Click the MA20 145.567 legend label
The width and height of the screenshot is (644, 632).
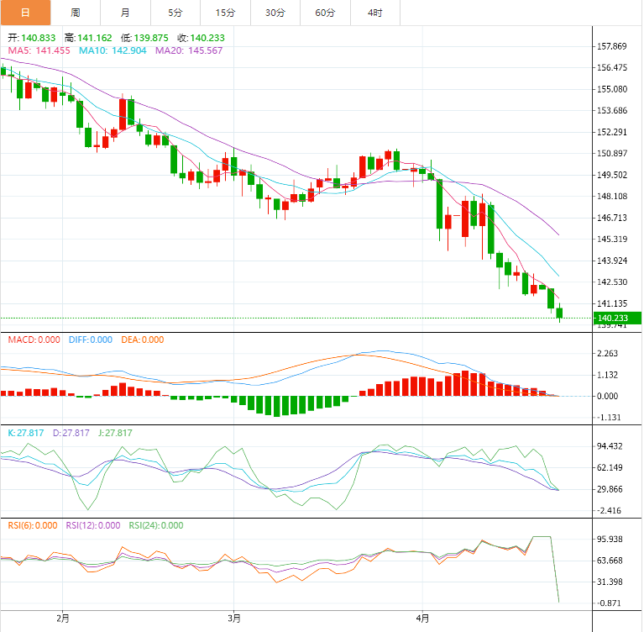coord(189,50)
